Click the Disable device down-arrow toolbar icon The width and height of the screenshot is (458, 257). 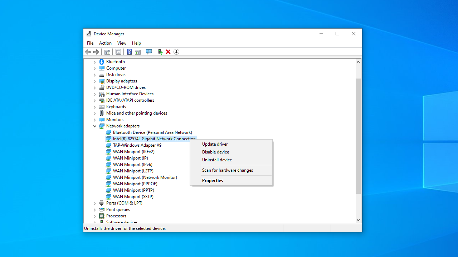tap(176, 52)
